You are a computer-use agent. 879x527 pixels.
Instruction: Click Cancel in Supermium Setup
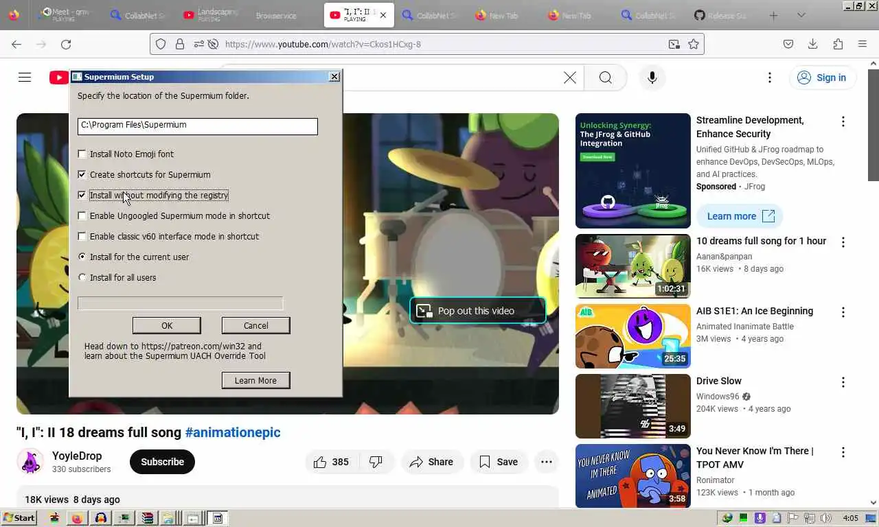255,325
